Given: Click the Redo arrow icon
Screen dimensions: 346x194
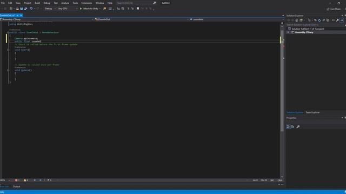Looking at the screenshot, I should pos(38,9).
